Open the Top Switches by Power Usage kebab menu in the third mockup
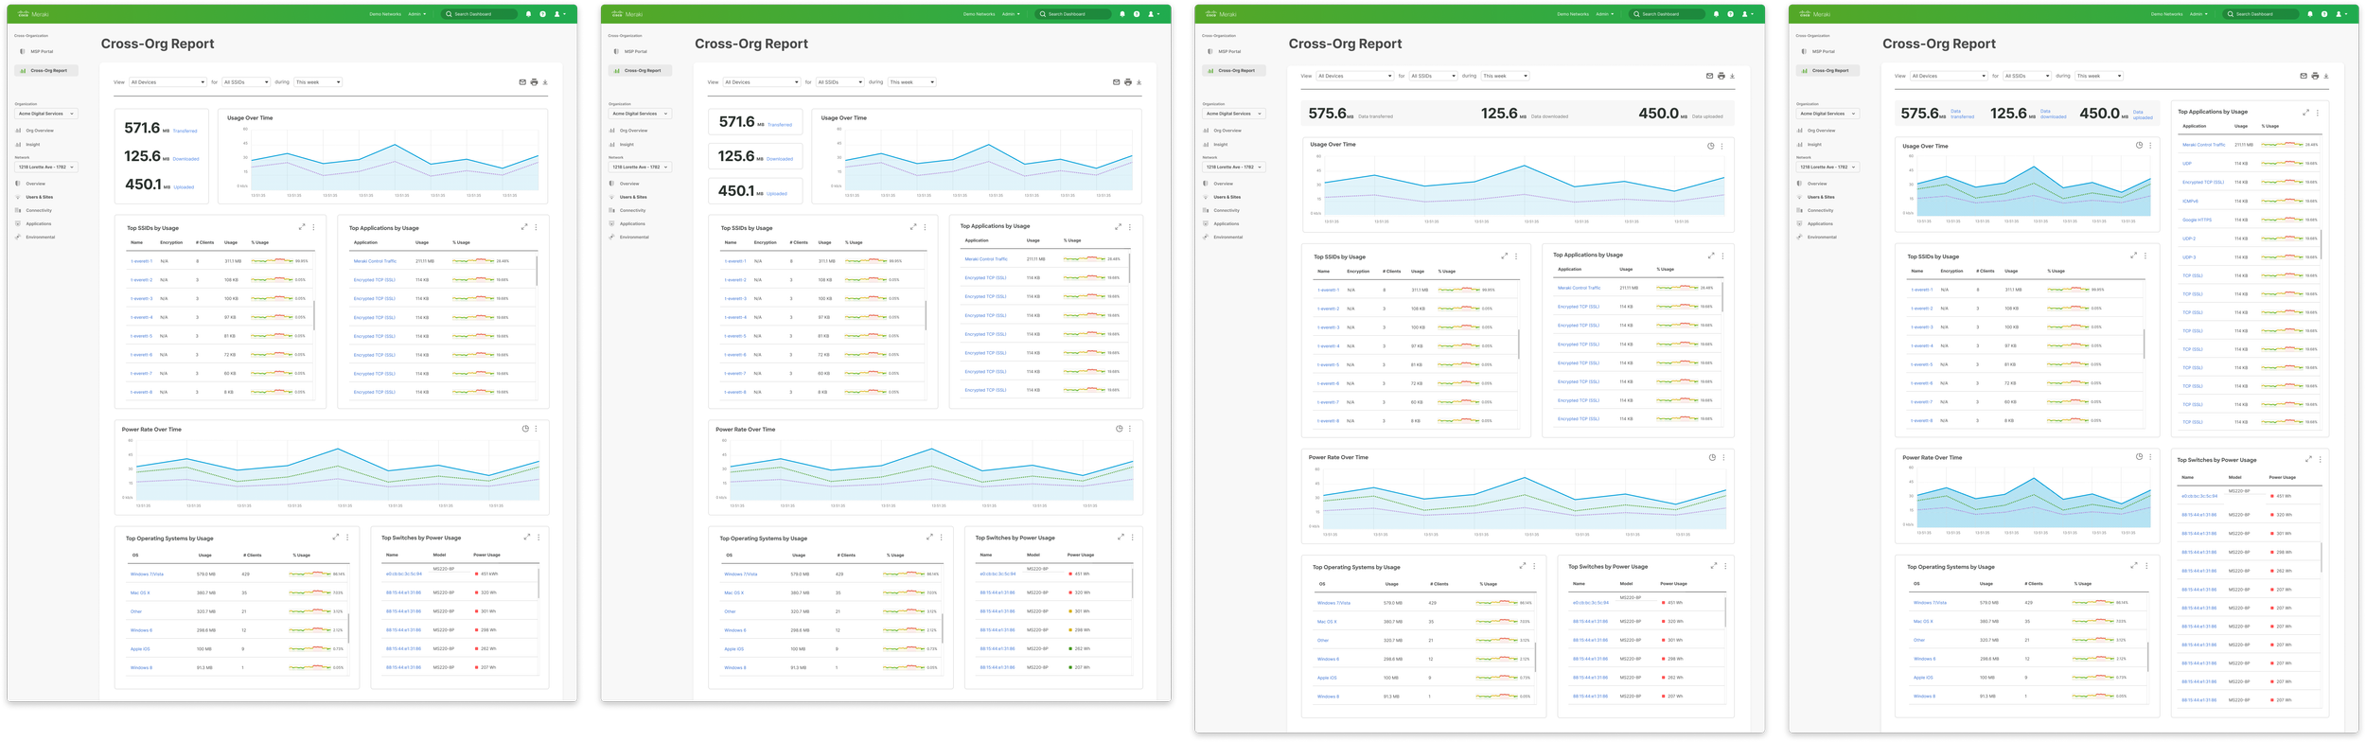 1725,566
